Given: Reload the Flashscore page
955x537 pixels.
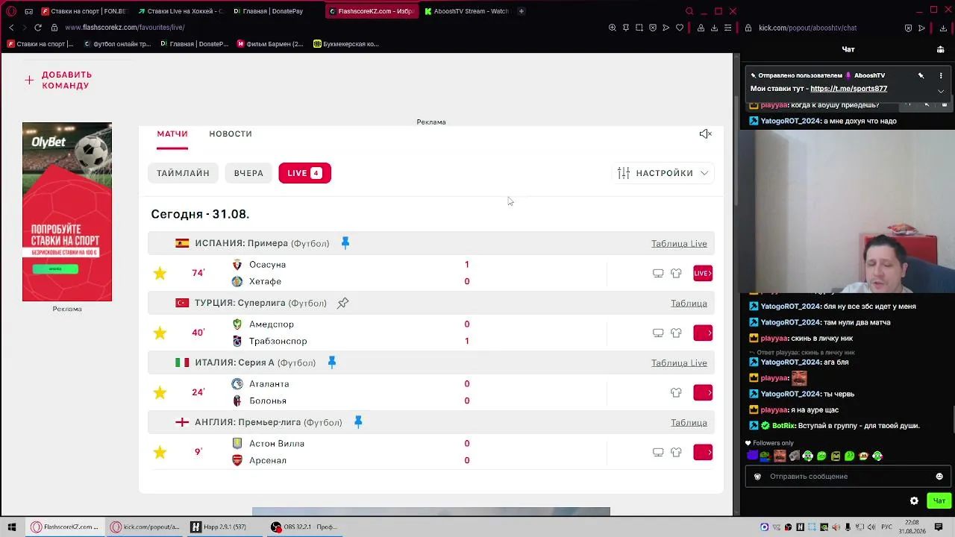Looking at the screenshot, I should click(x=38, y=28).
